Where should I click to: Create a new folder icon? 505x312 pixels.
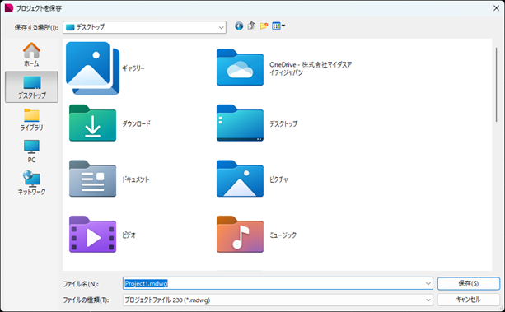tap(264, 26)
